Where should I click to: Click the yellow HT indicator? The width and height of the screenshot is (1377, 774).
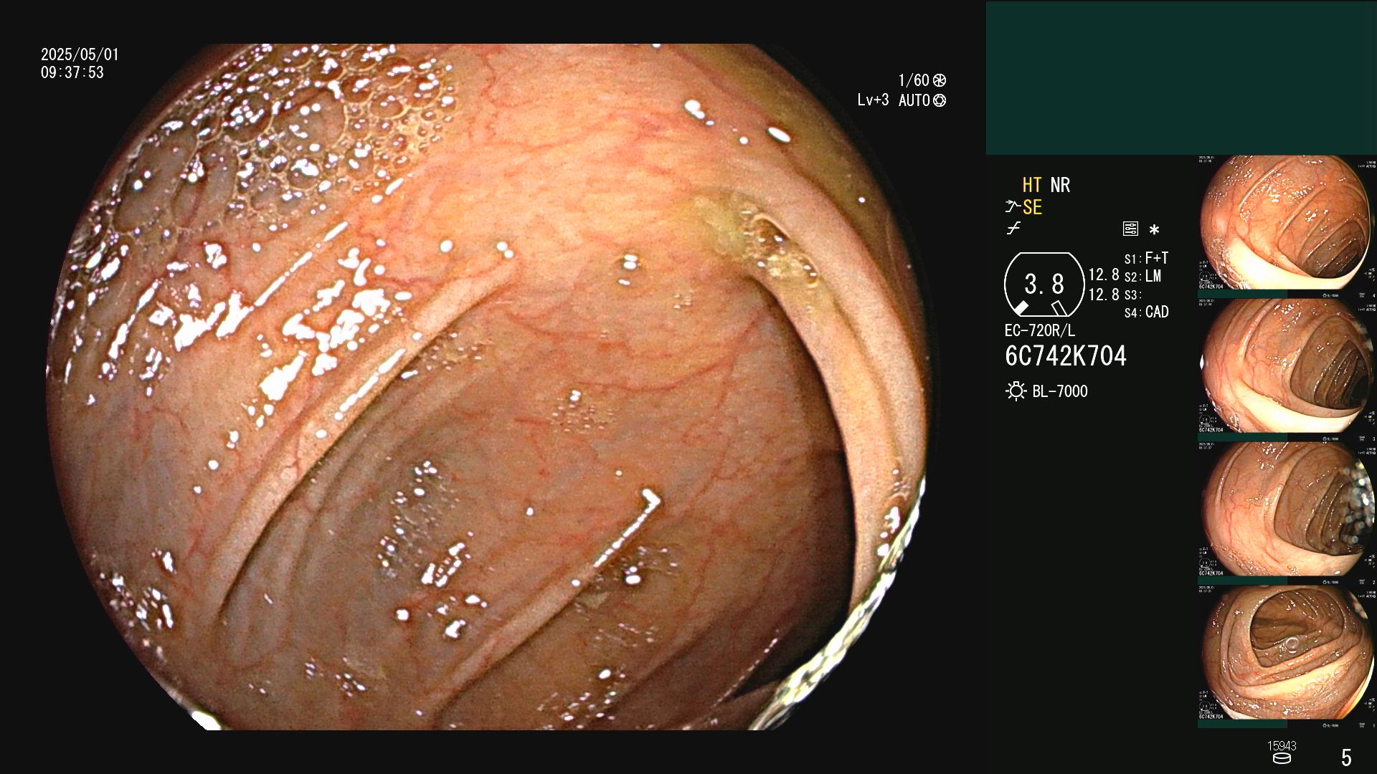(1031, 185)
